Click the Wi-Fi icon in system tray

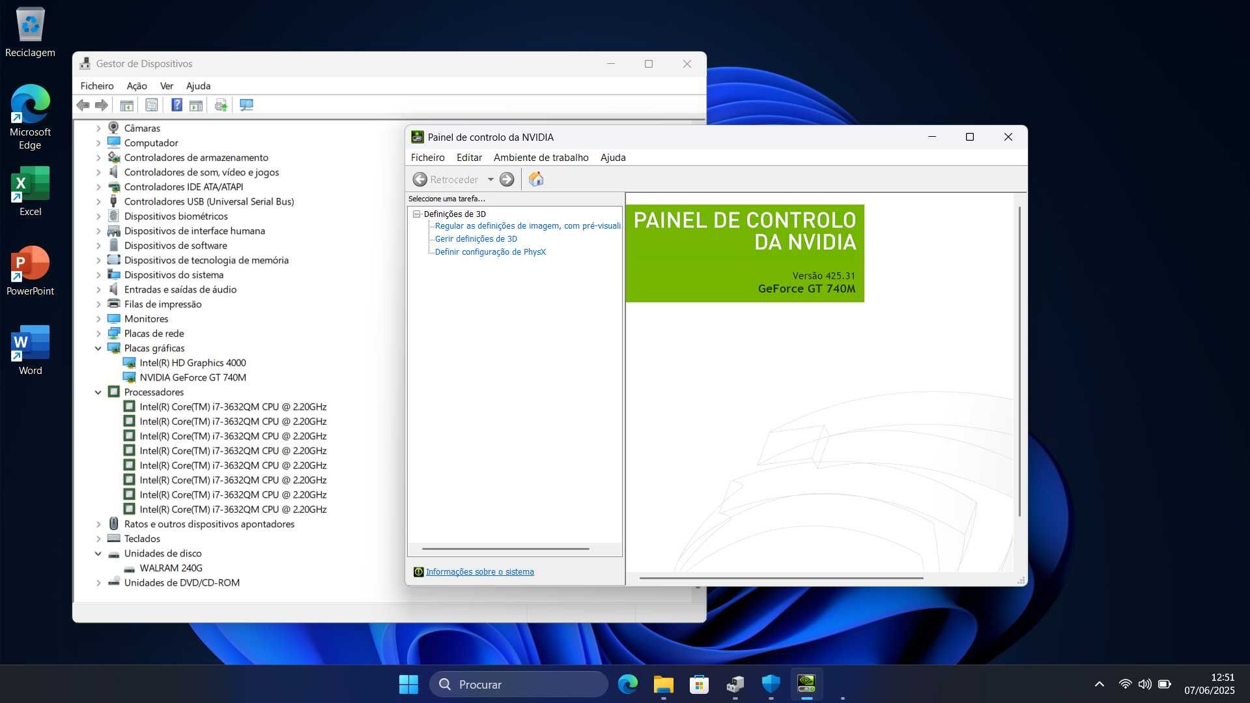tap(1125, 684)
